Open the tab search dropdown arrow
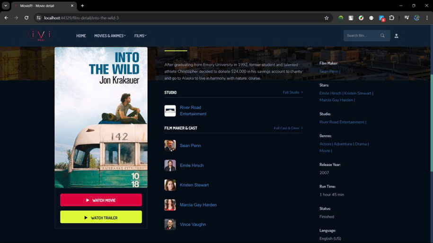This screenshot has width=433, height=243. (x=6, y=6)
